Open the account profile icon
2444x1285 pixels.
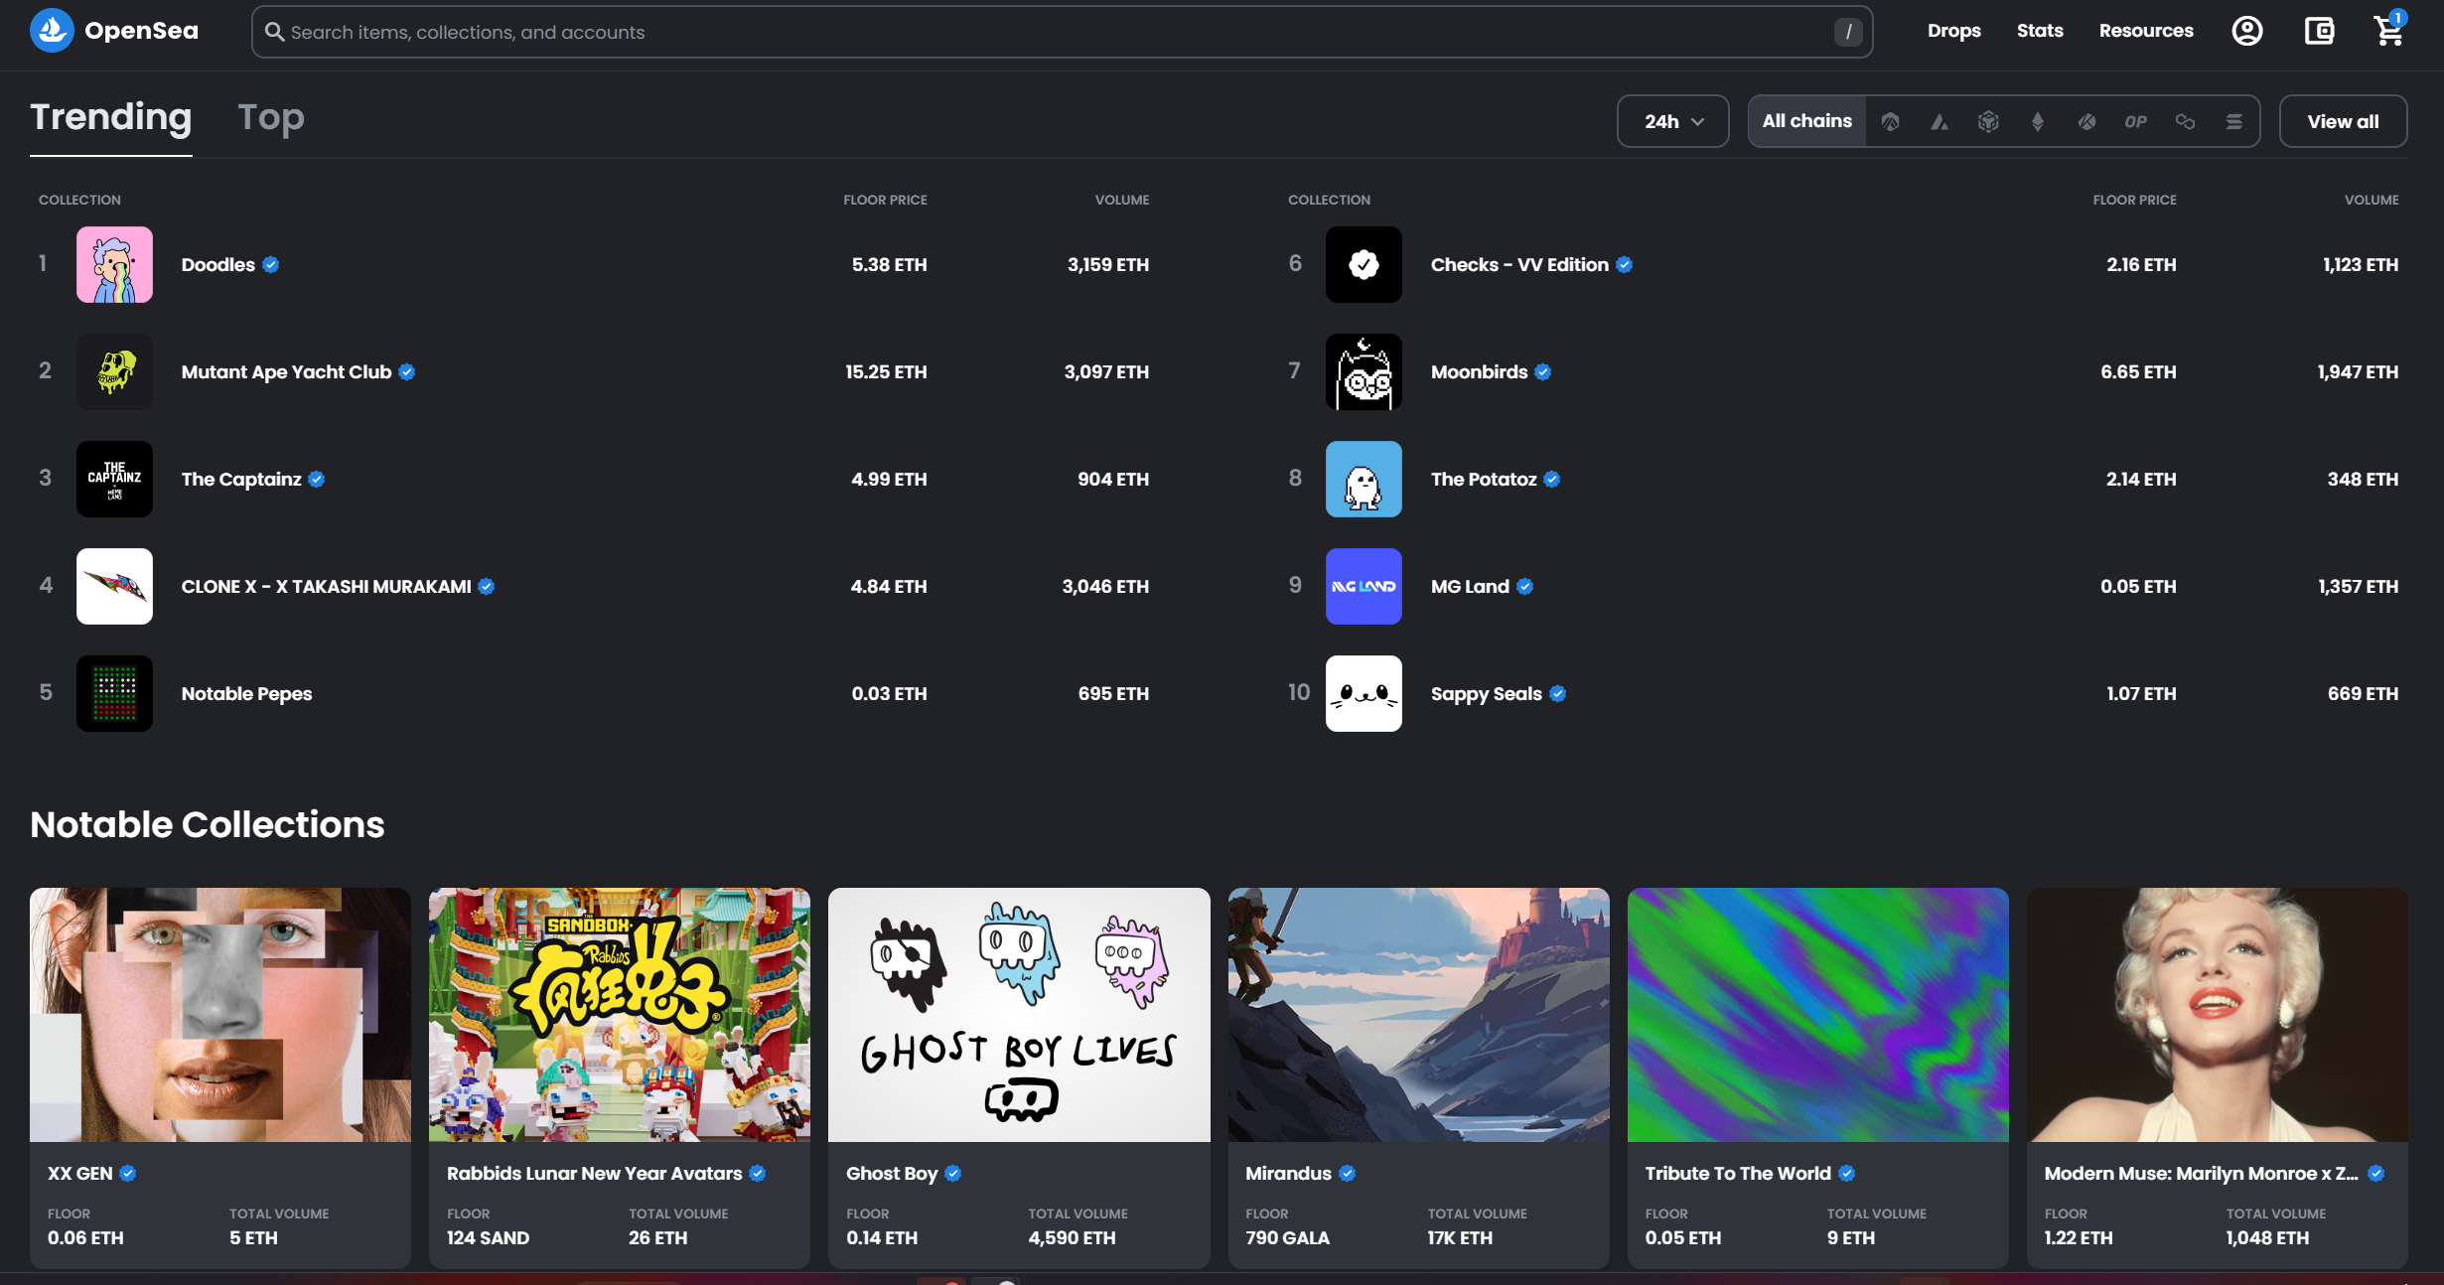pos(2246,31)
